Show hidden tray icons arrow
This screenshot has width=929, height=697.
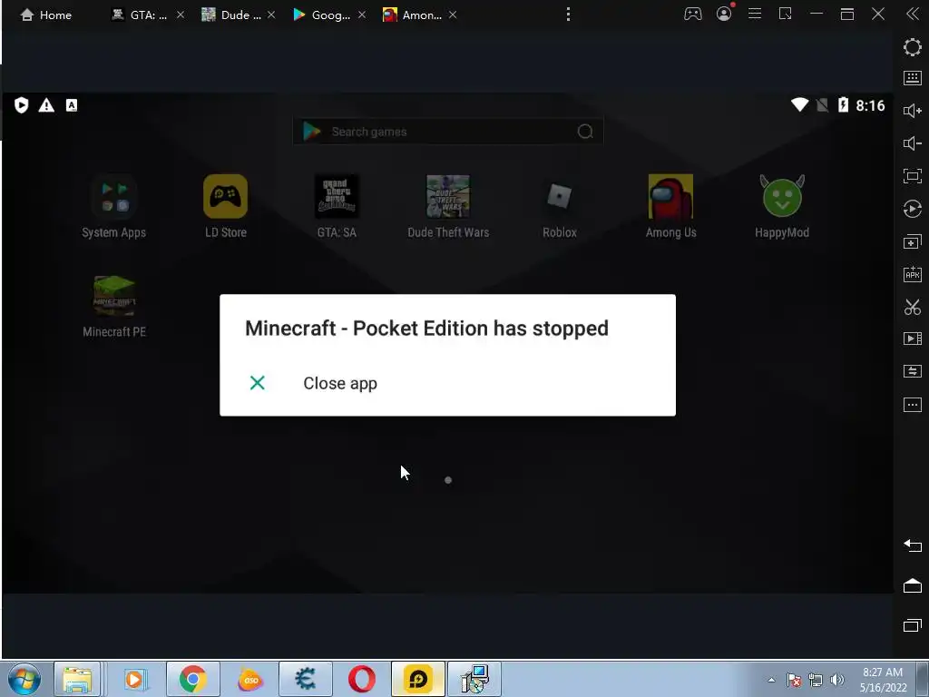(771, 680)
